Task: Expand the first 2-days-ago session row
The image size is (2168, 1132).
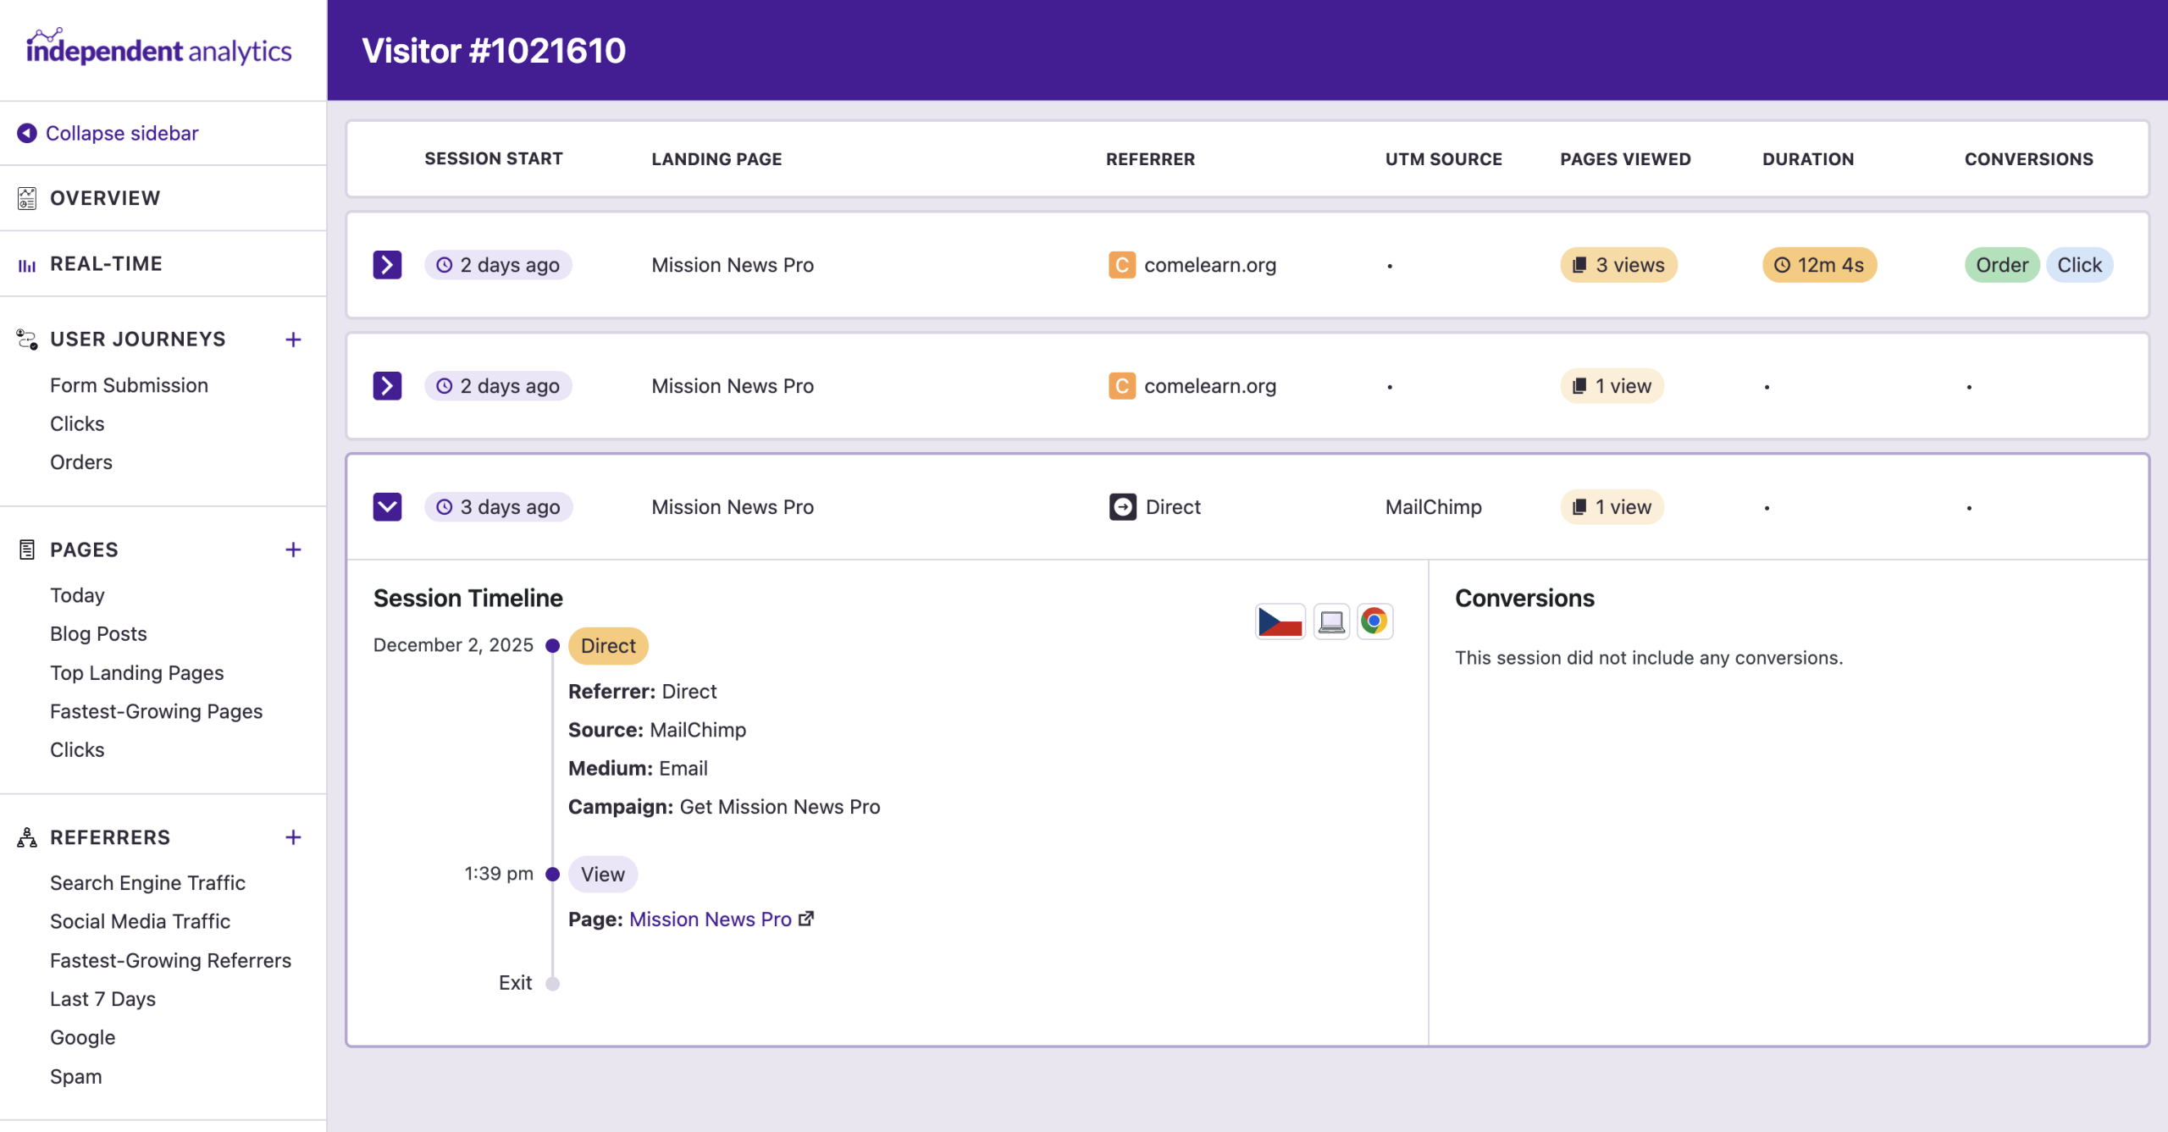Action: coord(387,264)
